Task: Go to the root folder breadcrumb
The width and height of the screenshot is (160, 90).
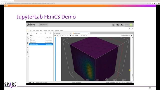Action: [x=31, y=35]
